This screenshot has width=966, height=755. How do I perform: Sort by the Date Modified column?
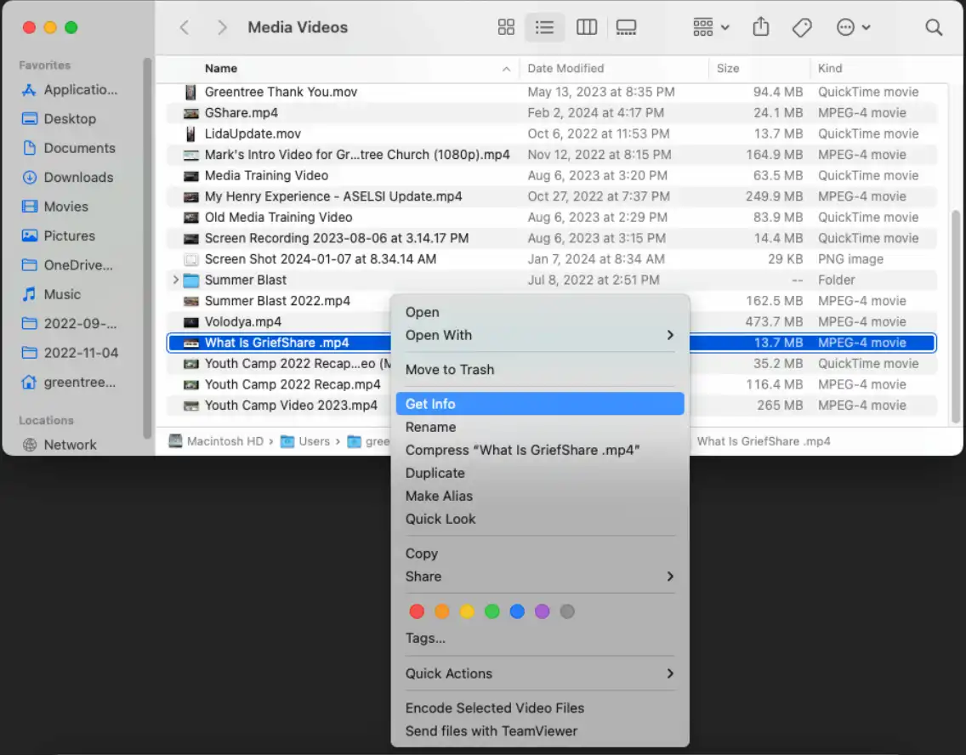[x=565, y=68]
